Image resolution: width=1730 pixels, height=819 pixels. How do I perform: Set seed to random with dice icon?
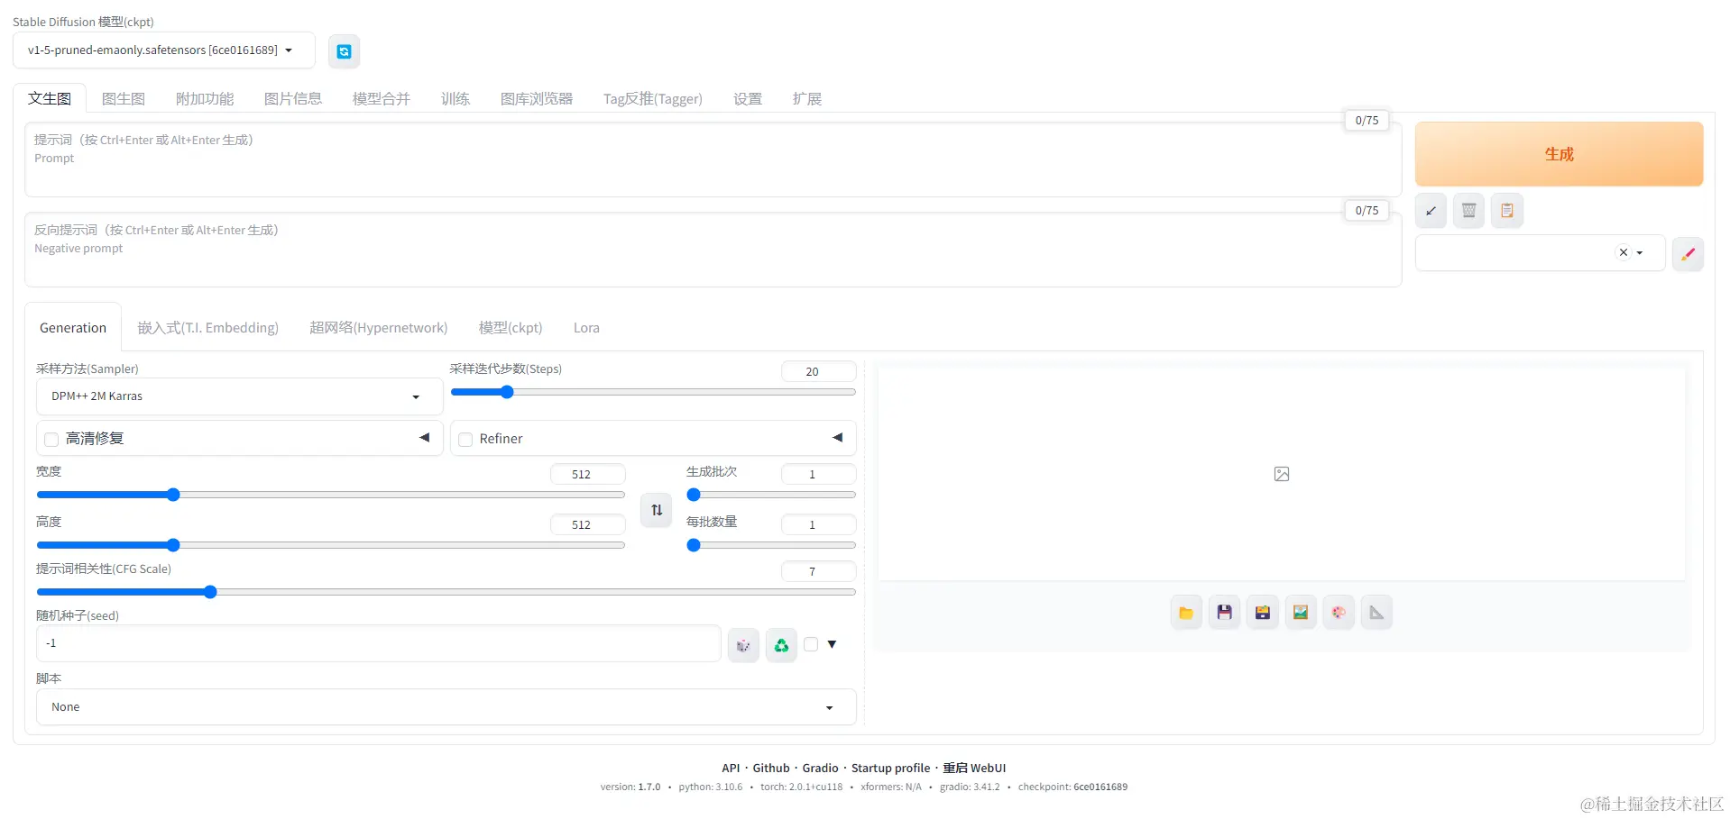pyautogui.click(x=742, y=644)
